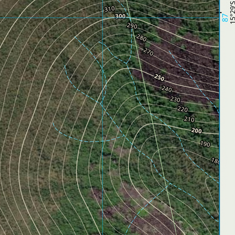Click where green line crosses 300 contour
This screenshot has height=235, width=235.
pyautogui.click(x=130, y=18)
